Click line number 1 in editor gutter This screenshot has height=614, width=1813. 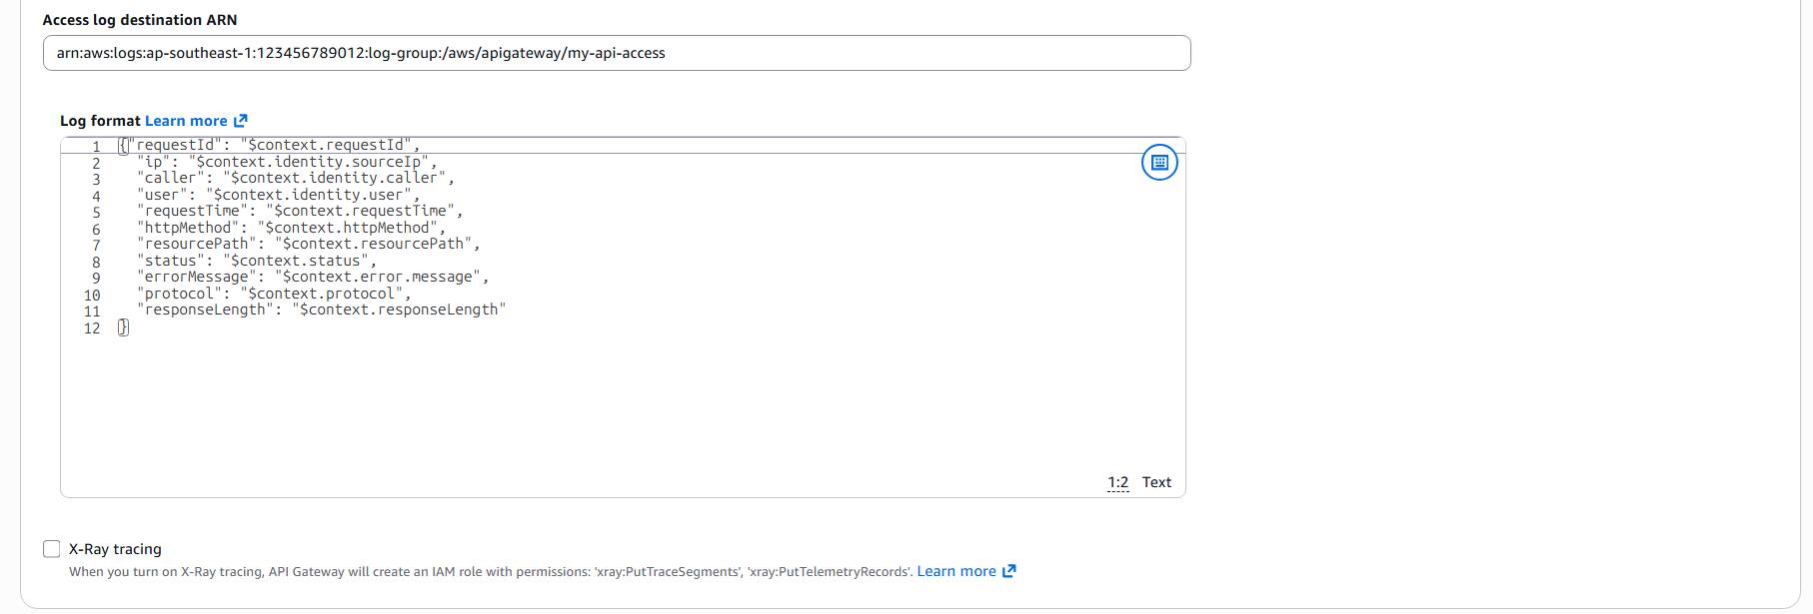(96, 146)
